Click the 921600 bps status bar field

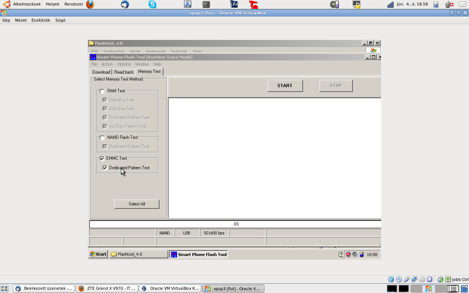pyautogui.click(x=214, y=233)
